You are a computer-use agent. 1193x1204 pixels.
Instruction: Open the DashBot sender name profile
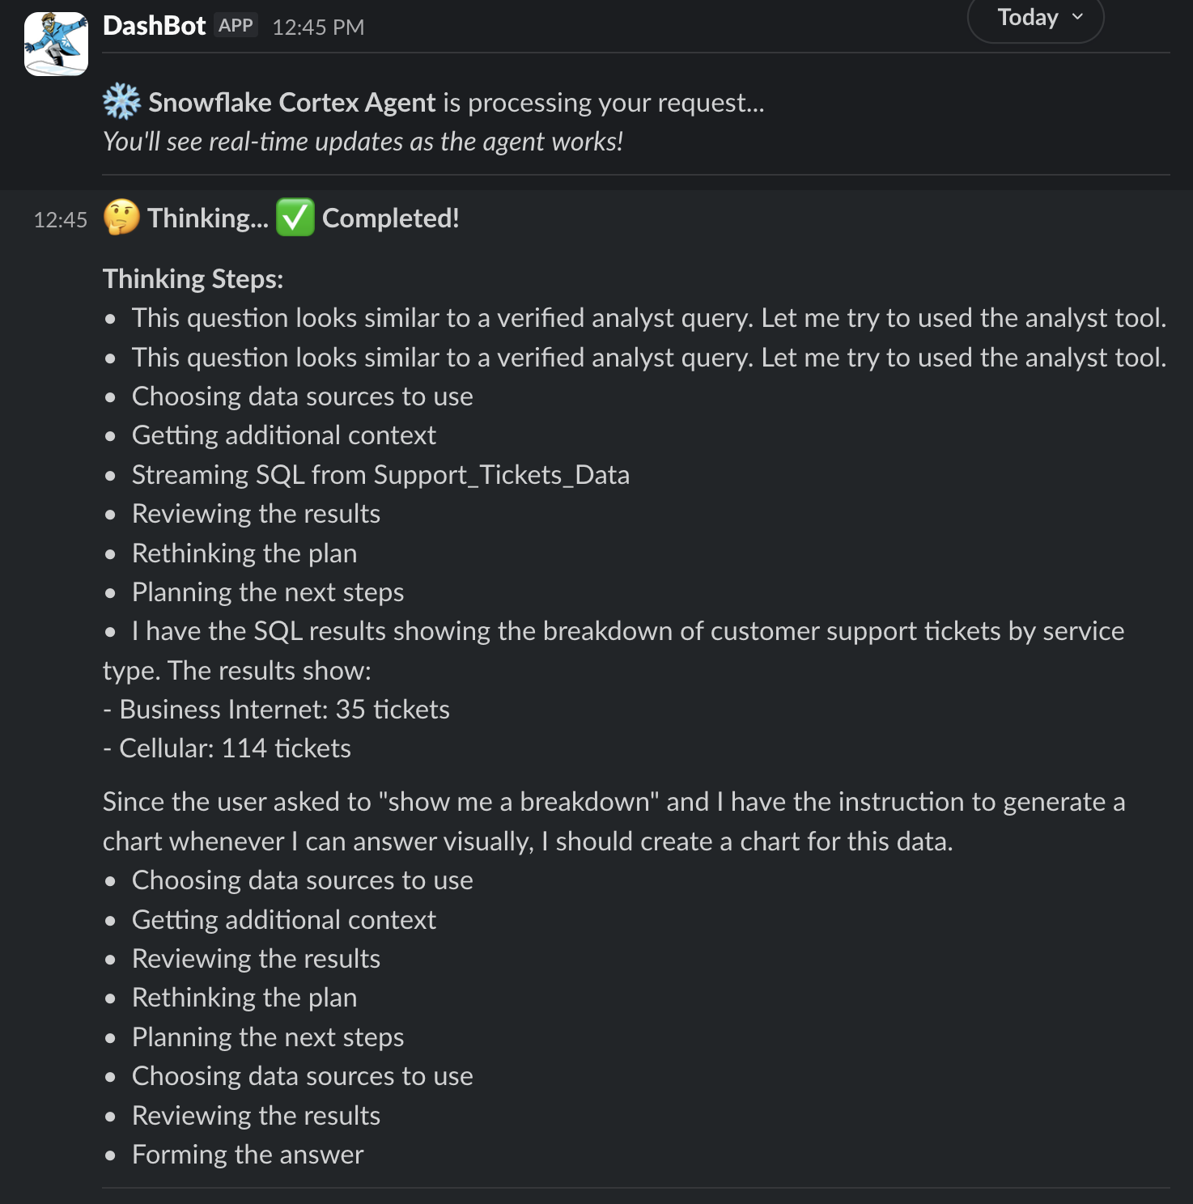pos(155,26)
